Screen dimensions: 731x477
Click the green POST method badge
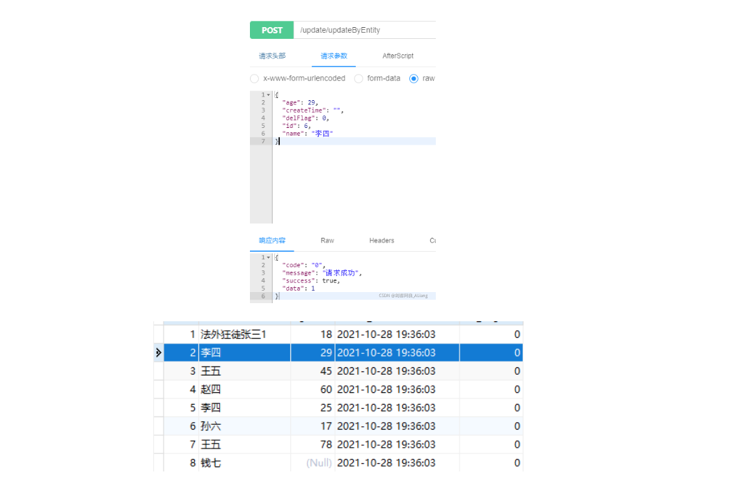[x=272, y=30]
